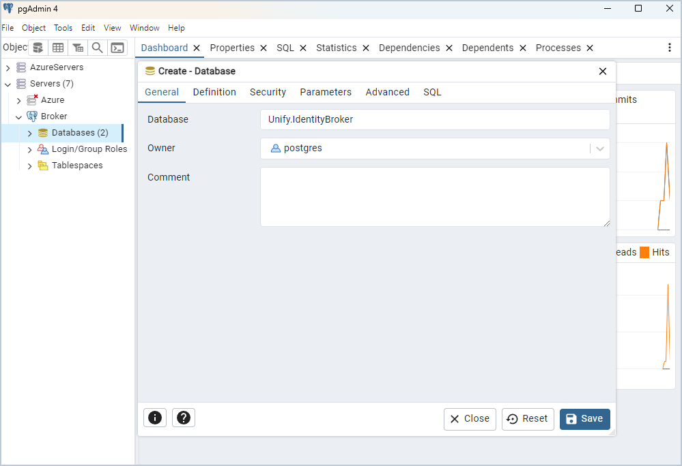Launch the PSQL terminal tool icon
The image size is (682, 466).
117,48
